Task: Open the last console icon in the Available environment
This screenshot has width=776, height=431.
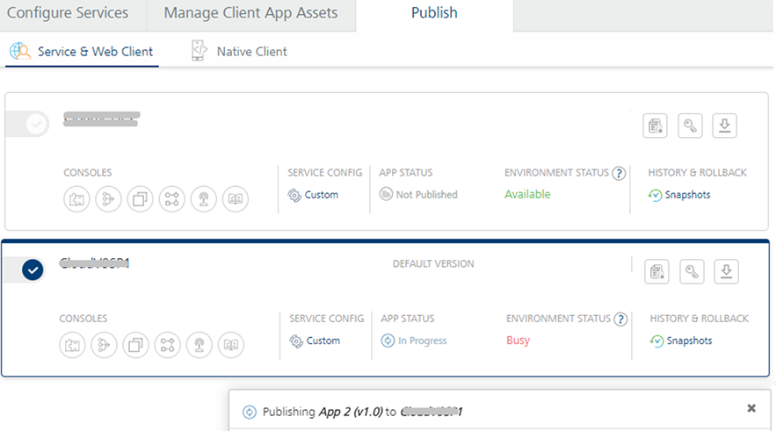Action: (235, 199)
